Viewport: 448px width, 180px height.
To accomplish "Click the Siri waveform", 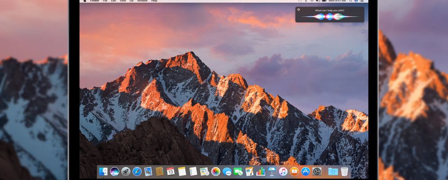I will (x=329, y=17).
